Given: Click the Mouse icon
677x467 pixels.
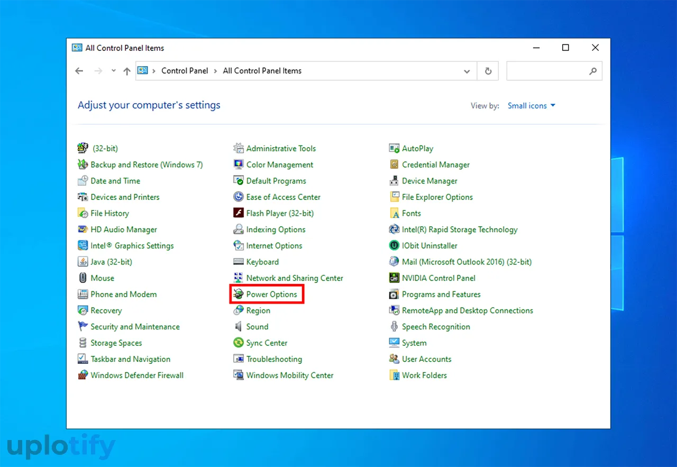Looking at the screenshot, I should (x=83, y=278).
